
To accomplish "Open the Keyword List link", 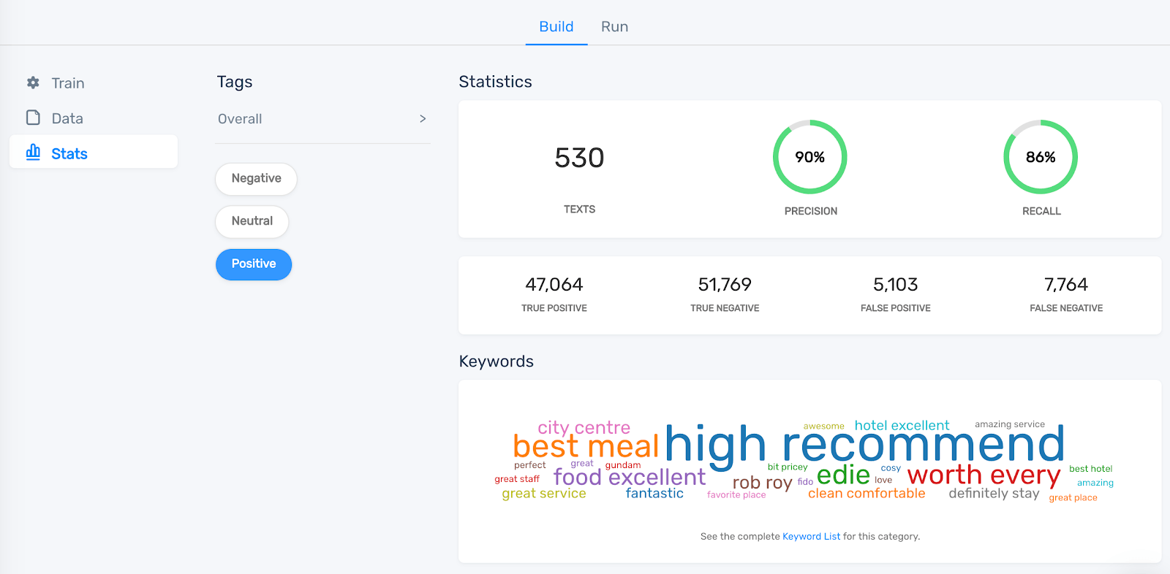I will tap(811, 536).
